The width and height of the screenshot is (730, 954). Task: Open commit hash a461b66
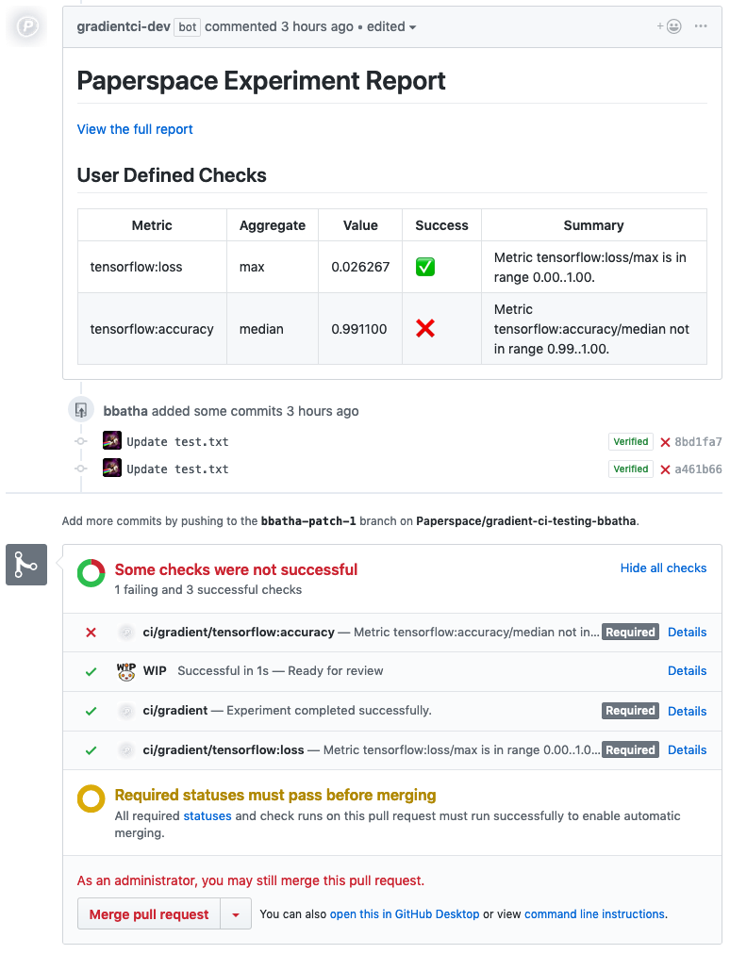click(698, 469)
